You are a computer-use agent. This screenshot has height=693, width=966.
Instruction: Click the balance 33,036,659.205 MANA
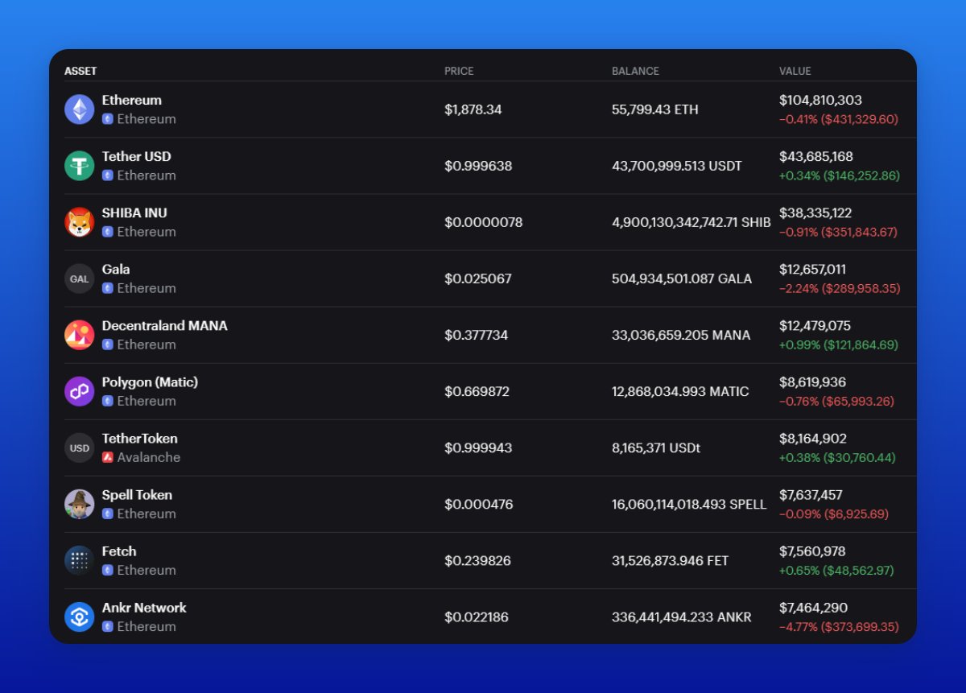click(x=681, y=335)
